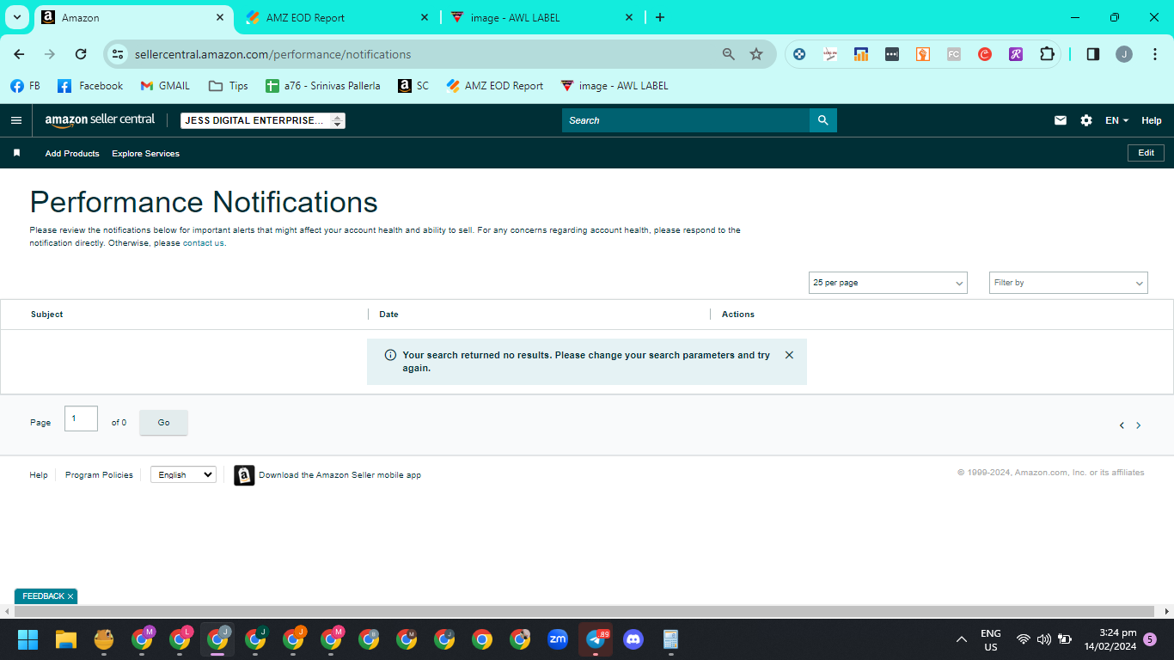Open the Tips bookmarks folder
This screenshot has height=660, width=1174.
click(x=229, y=86)
